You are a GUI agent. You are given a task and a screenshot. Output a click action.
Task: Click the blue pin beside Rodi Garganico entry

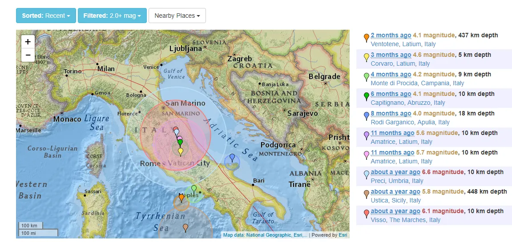point(367,116)
